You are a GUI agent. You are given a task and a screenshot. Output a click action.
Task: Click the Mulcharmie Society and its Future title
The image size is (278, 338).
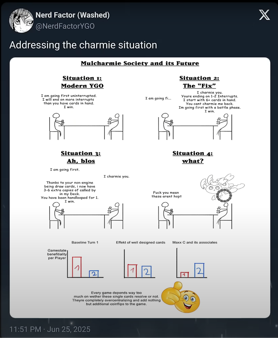(140, 63)
